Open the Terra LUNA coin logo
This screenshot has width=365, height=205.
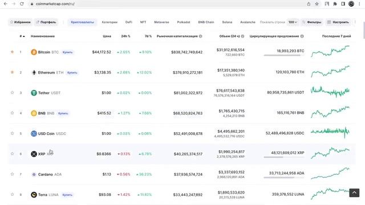click(34, 195)
